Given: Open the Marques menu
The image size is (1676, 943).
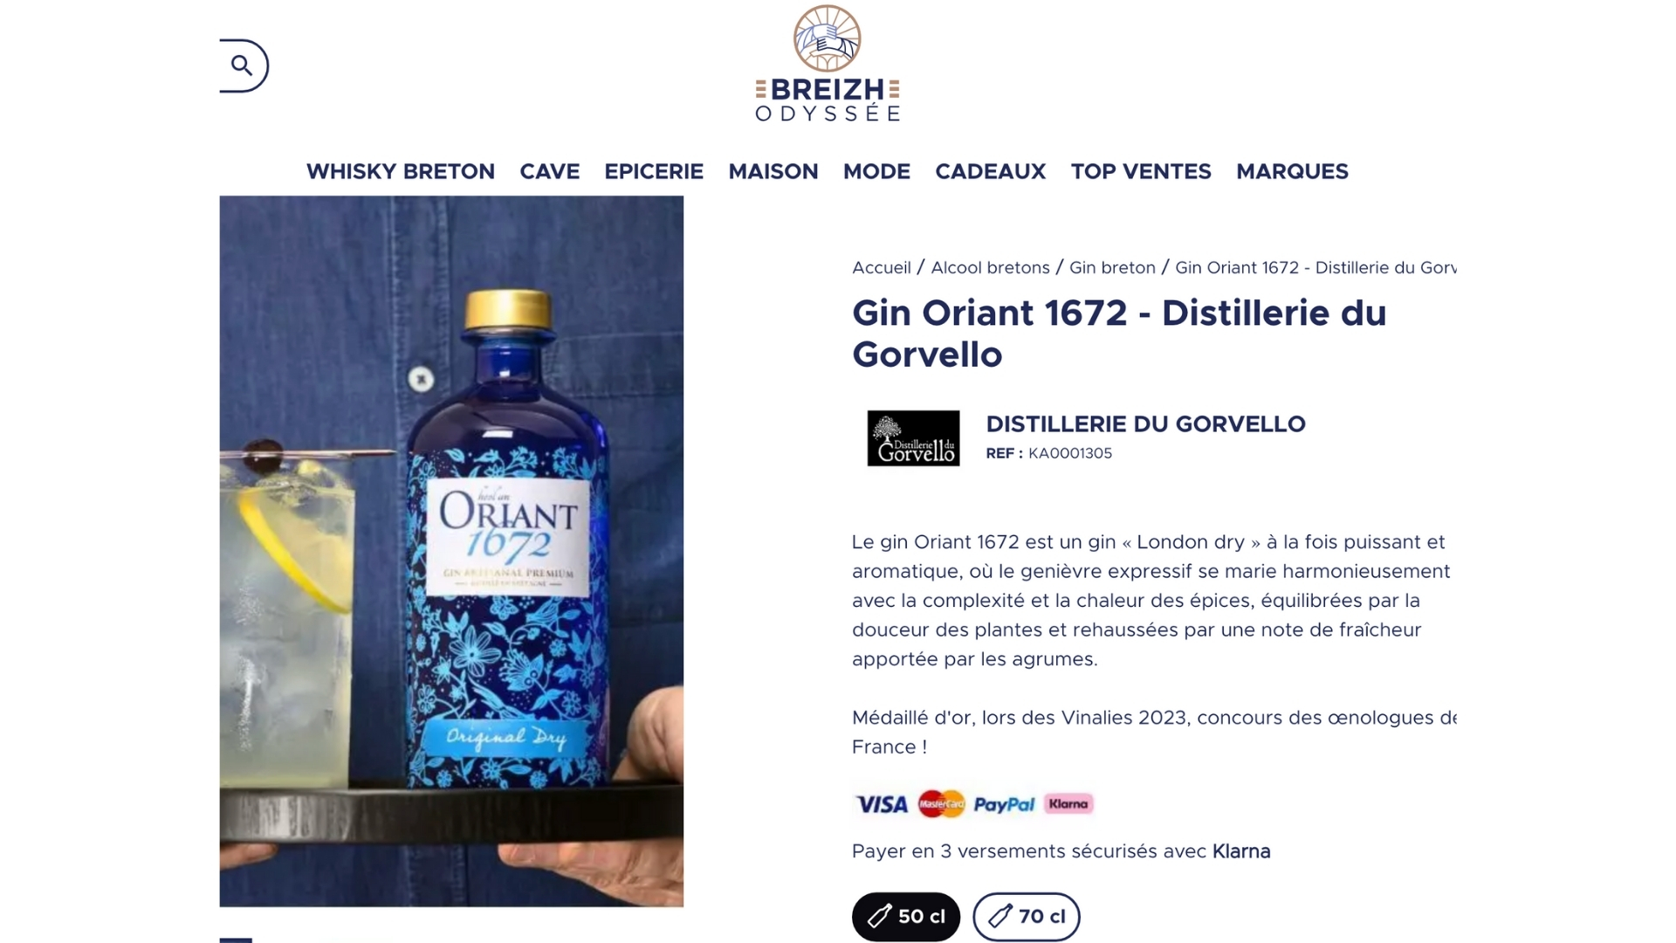Looking at the screenshot, I should tap(1292, 171).
